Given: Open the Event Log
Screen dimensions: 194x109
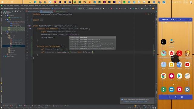Looking at the screenshot, I should point(138,106).
